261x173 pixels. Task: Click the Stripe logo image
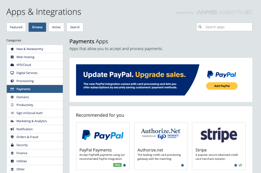tap(219, 135)
